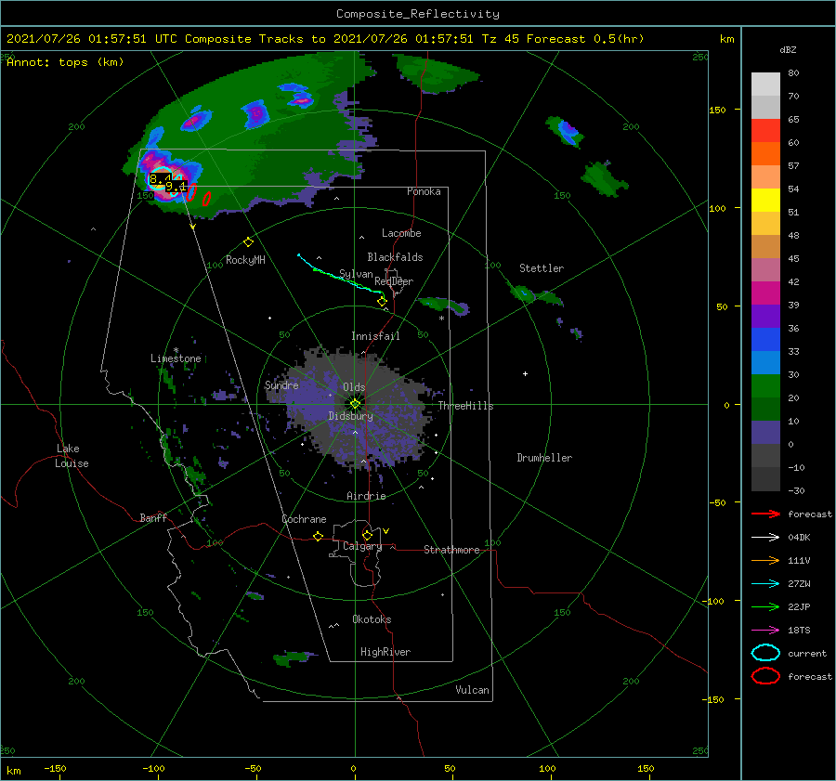Click the cyan current ellipse legend icon
Viewport: 836px width, 781px height.
pos(765,653)
